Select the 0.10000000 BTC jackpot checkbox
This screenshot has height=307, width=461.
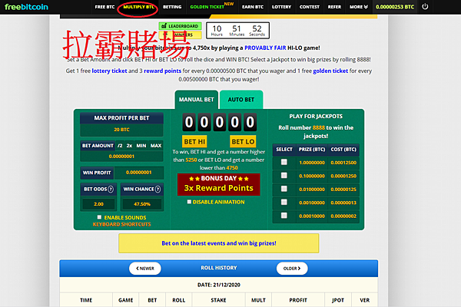coord(284,176)
